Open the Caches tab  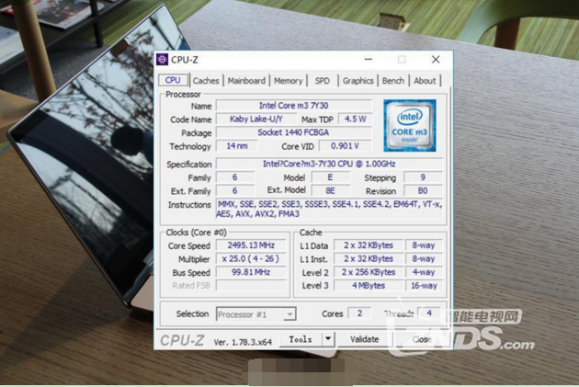tap(206, 81)
